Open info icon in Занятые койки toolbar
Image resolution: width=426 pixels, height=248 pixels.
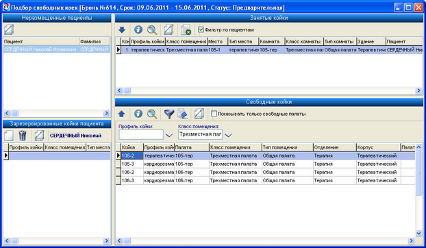tap(138, 29)
